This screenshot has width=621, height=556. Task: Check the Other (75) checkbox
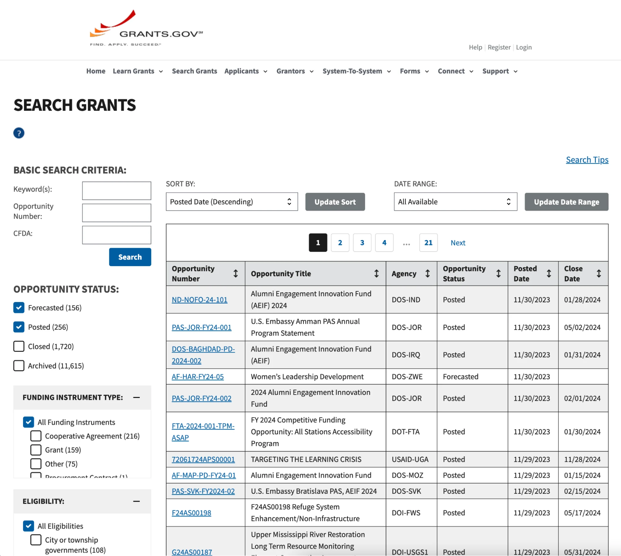click(36, 464)
